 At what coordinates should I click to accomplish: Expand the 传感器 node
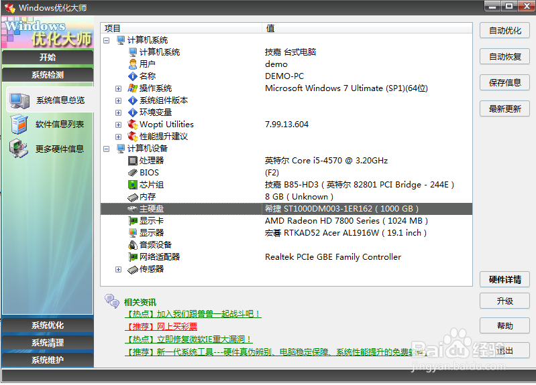(x=118, y=270)
